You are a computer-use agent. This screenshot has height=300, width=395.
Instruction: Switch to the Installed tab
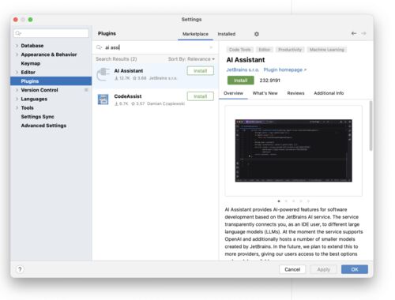(227, 34)
